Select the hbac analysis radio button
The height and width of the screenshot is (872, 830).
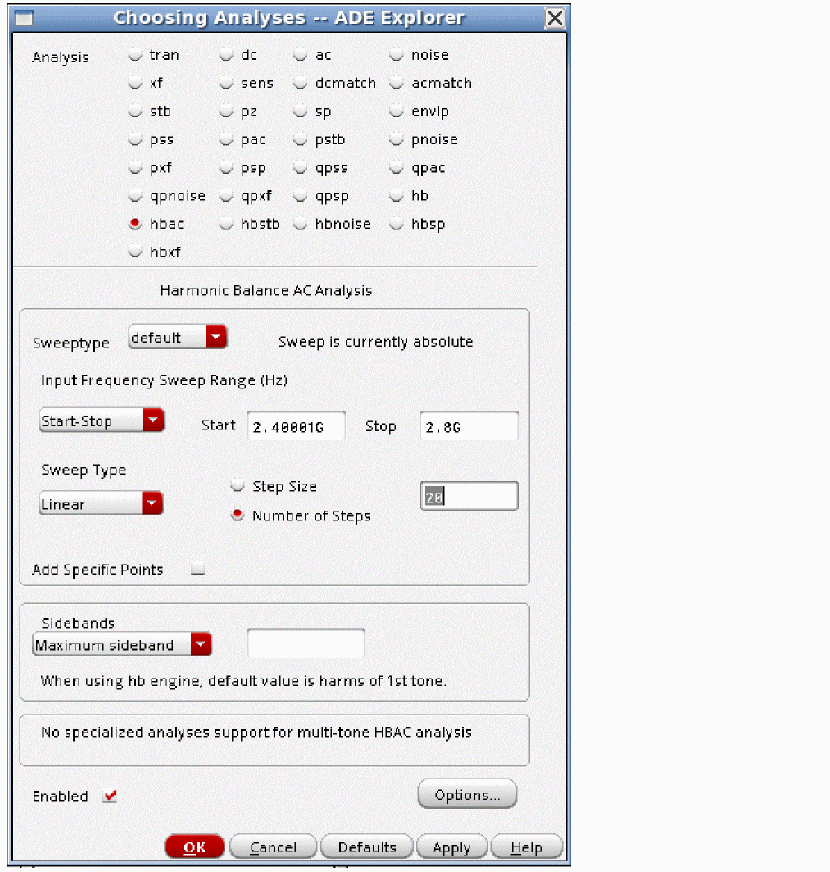(x=135, y=224)
